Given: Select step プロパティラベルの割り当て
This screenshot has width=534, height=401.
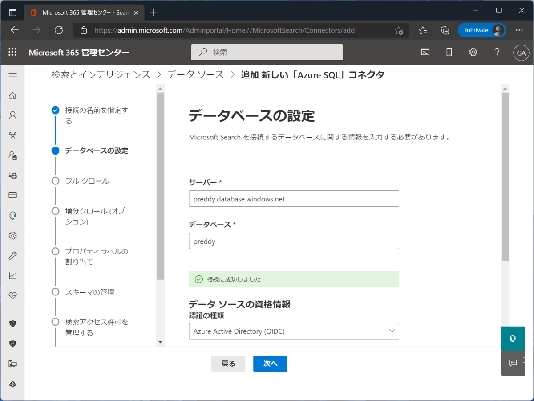Looking at the screenshot, I should click(x=96, y=257).
